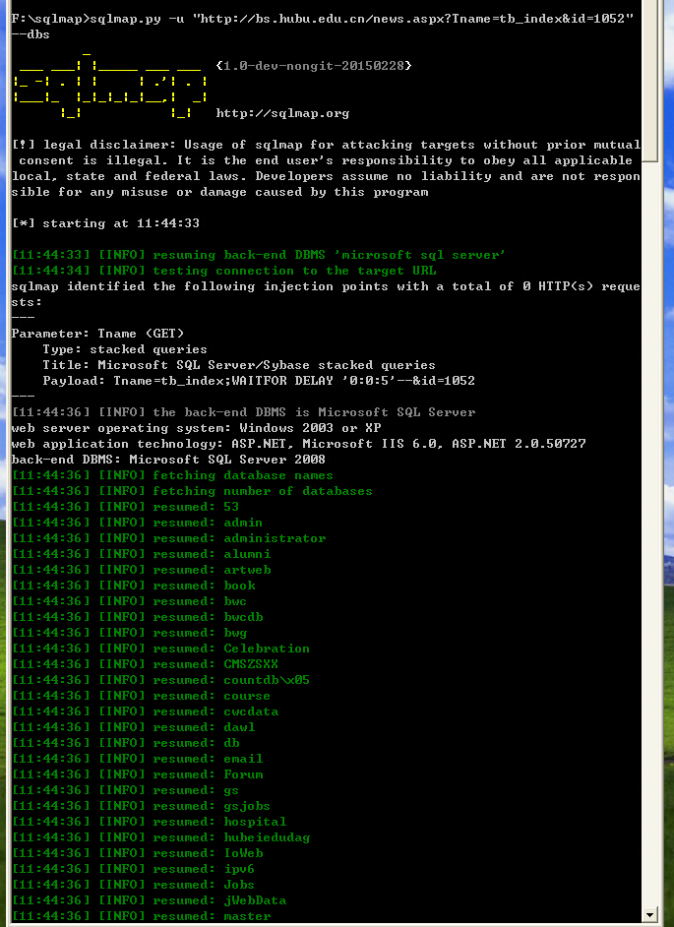Viewport: 674px width, 927px height.
Task: Click the 'resumed: bwc' line
Action: 130,601
